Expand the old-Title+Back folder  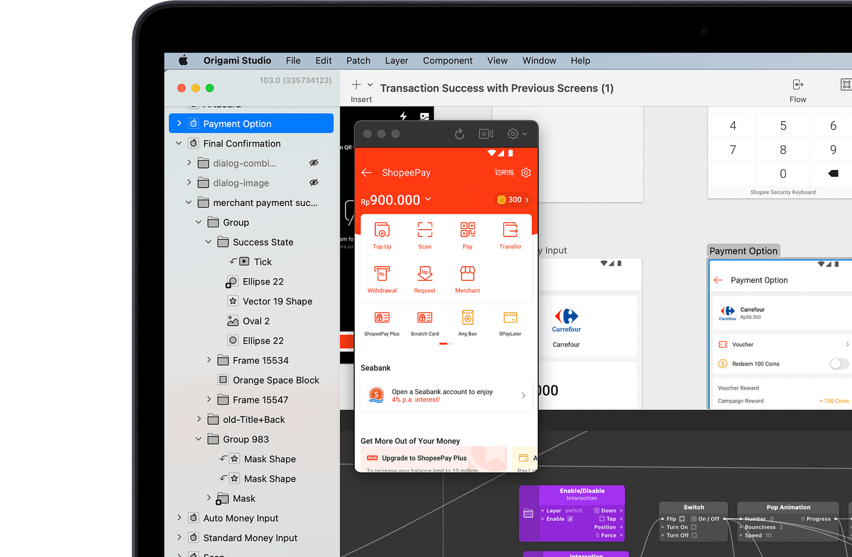199,419
